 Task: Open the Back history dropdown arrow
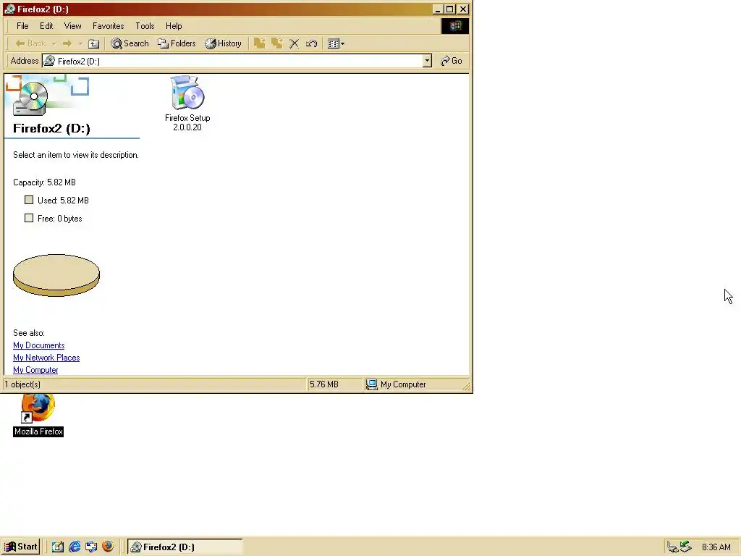54,43
